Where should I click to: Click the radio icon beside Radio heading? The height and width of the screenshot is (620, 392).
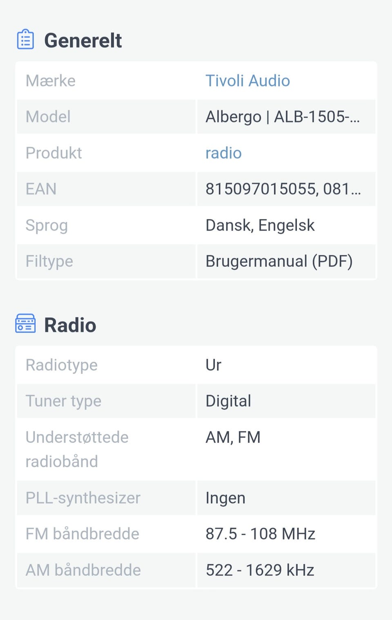coord(25,324)
